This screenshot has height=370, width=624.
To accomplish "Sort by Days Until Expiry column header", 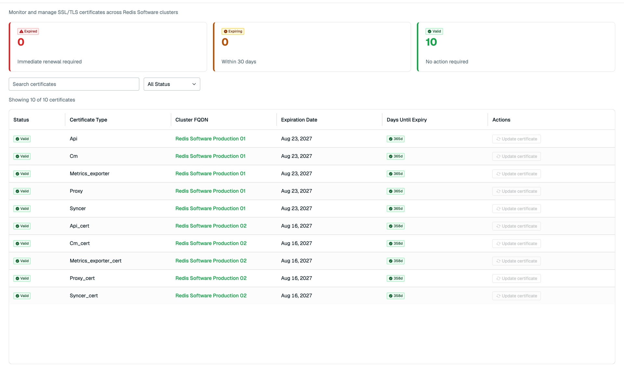I will point(407,120).
